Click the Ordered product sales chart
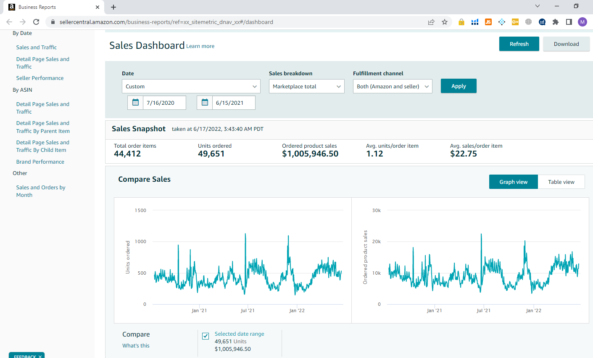593x358 pixels. 470,260
